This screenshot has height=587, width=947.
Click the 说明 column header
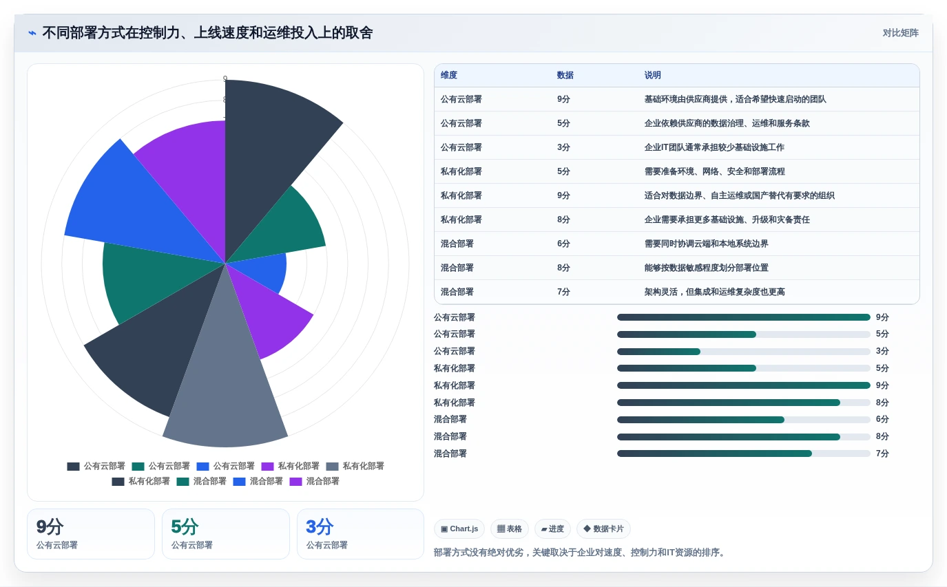[653, 76]
